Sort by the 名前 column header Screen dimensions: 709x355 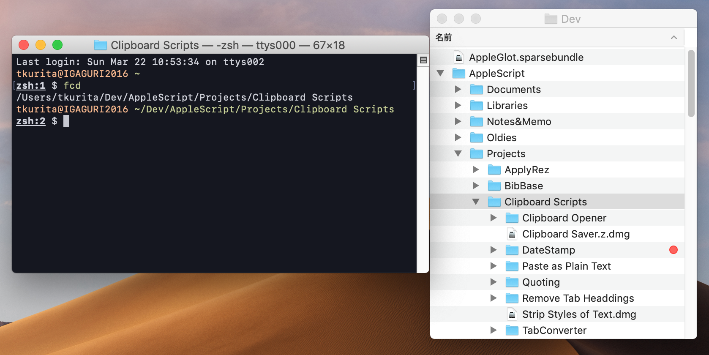[444, 38]
